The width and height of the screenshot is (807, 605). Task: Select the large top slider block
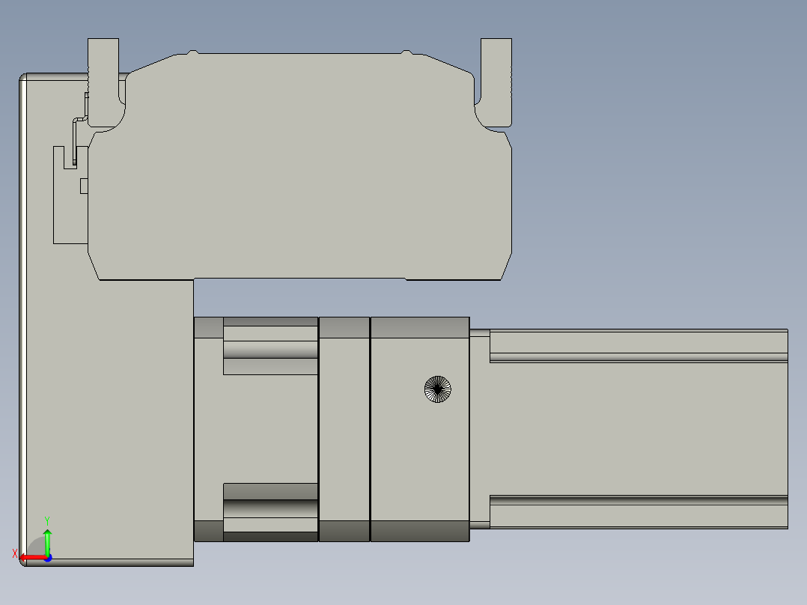click(299, 172)
